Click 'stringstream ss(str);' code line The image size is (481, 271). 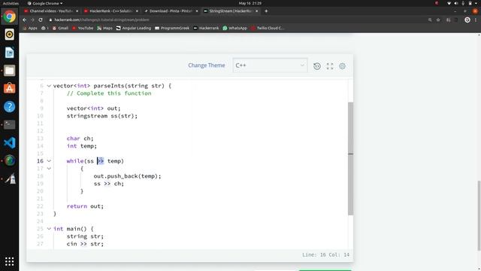pyautogui.click(x=102, y=116)
